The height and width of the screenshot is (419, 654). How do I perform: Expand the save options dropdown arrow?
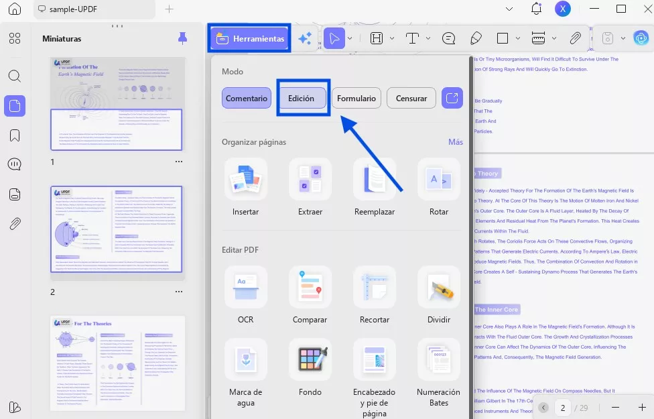click(623, 38)
